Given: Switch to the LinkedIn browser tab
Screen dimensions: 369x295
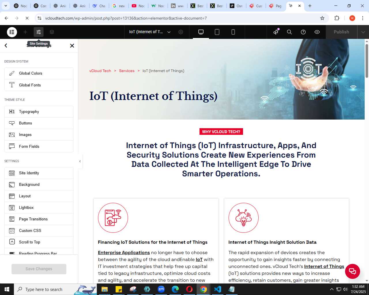Looking at the screenshot, I should [177, 6].
